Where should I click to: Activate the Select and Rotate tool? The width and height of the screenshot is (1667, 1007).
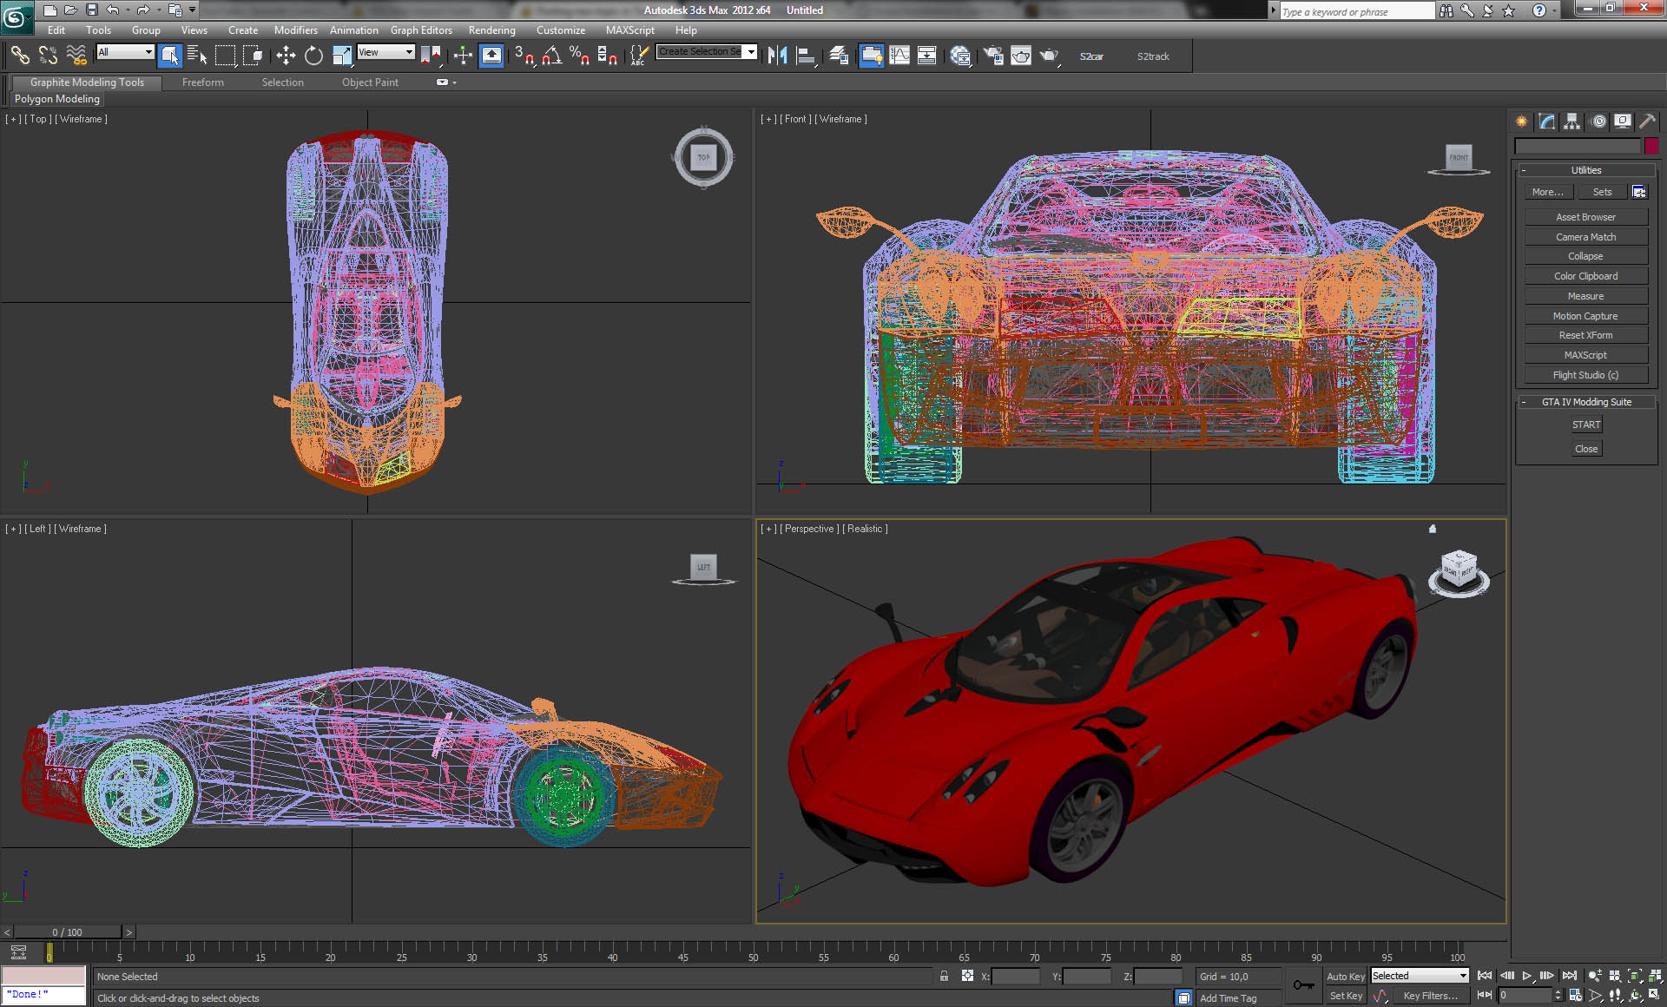313,55
